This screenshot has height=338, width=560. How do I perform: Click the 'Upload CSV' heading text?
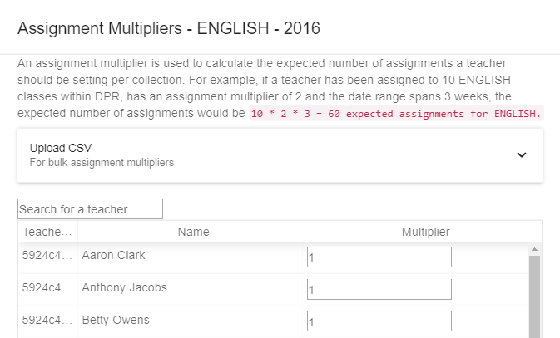(x=61, y=148)
